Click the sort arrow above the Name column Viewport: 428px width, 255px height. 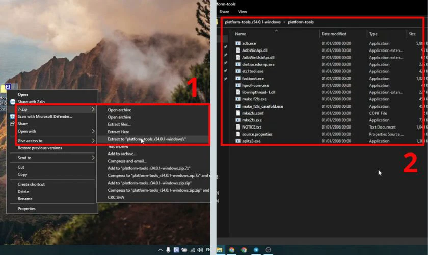pyautogui.click(x=276, y=30)
